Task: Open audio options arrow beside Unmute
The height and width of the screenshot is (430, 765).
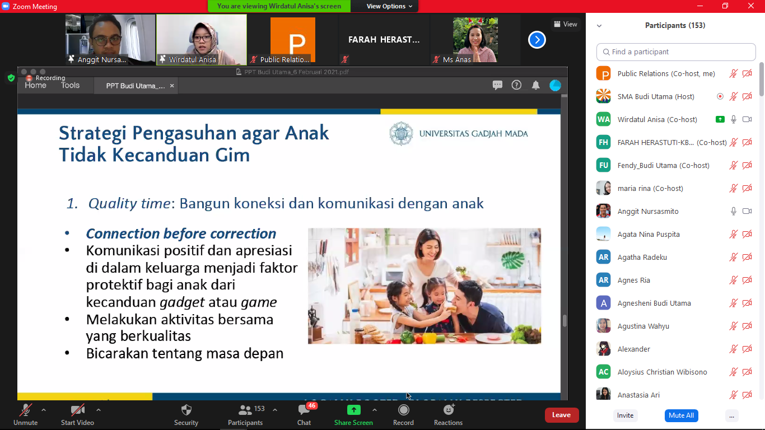Action: tap(44, 410)
